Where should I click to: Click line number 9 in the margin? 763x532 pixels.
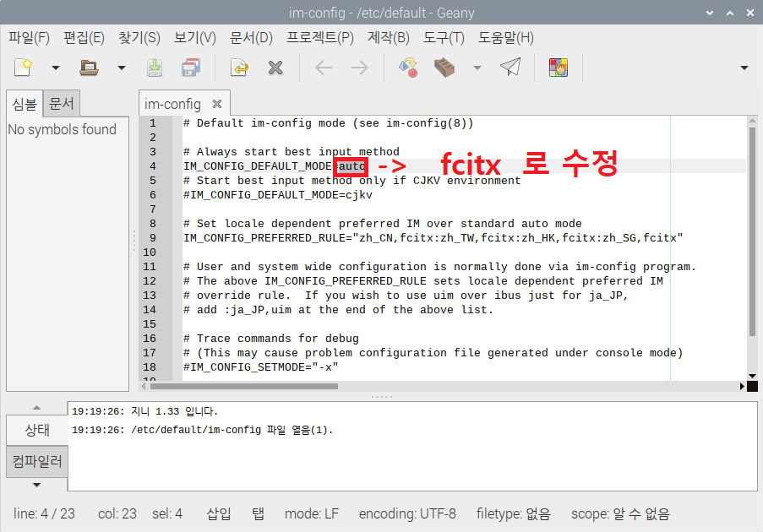[x=152, y=238]
